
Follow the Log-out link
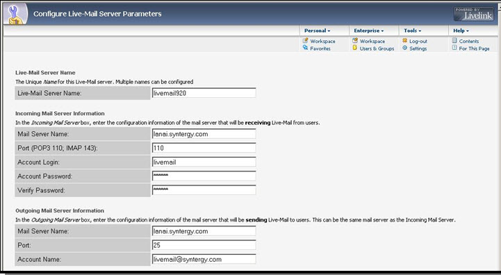[418, 41]
